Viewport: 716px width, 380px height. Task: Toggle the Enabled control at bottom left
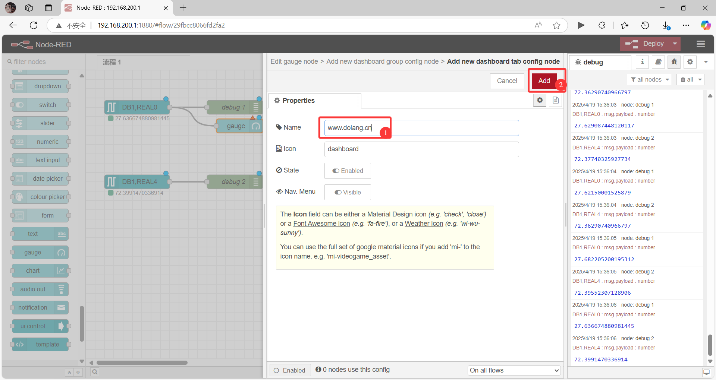pyautogui.click(x=290, y=370)
